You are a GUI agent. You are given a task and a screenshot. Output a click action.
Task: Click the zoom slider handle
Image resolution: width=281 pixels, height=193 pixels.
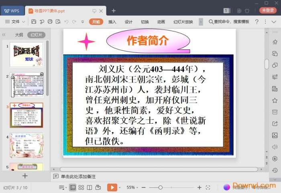(161, 187)
